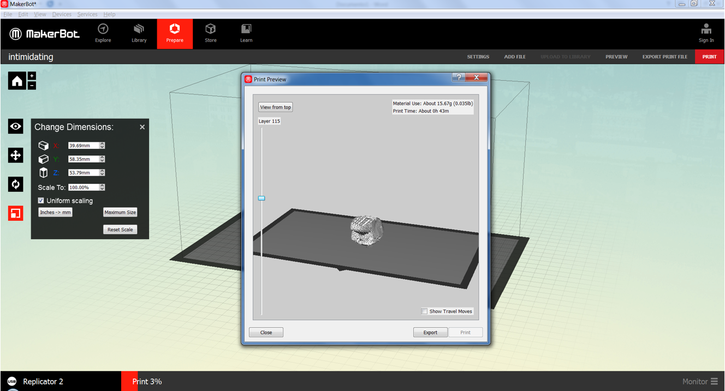Open the Monitor list icon

[x=714, y=381]
